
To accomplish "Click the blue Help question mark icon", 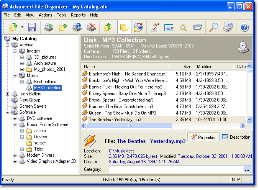I will click(244, 27).
